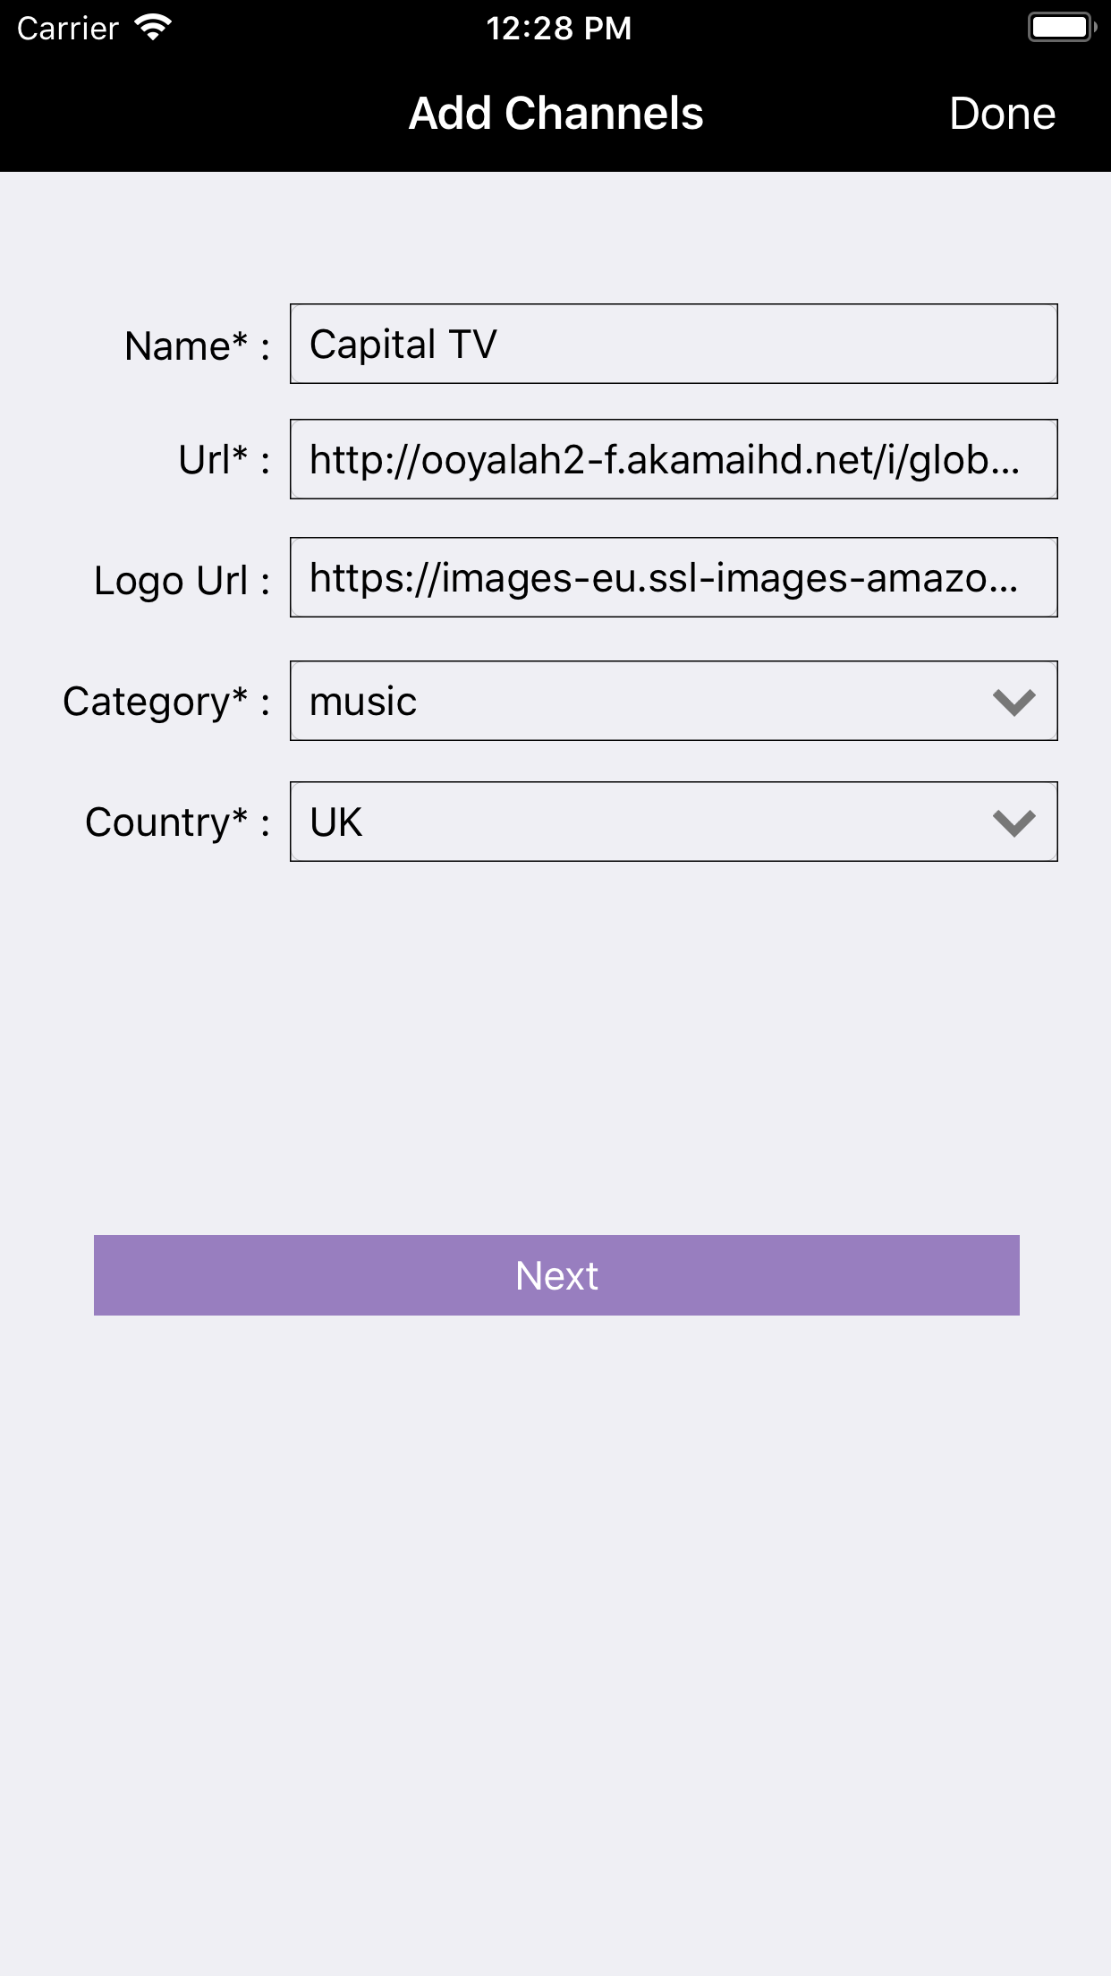Click the Logo Url input field
This screenshot has width=1111, height=1976.
674,577
